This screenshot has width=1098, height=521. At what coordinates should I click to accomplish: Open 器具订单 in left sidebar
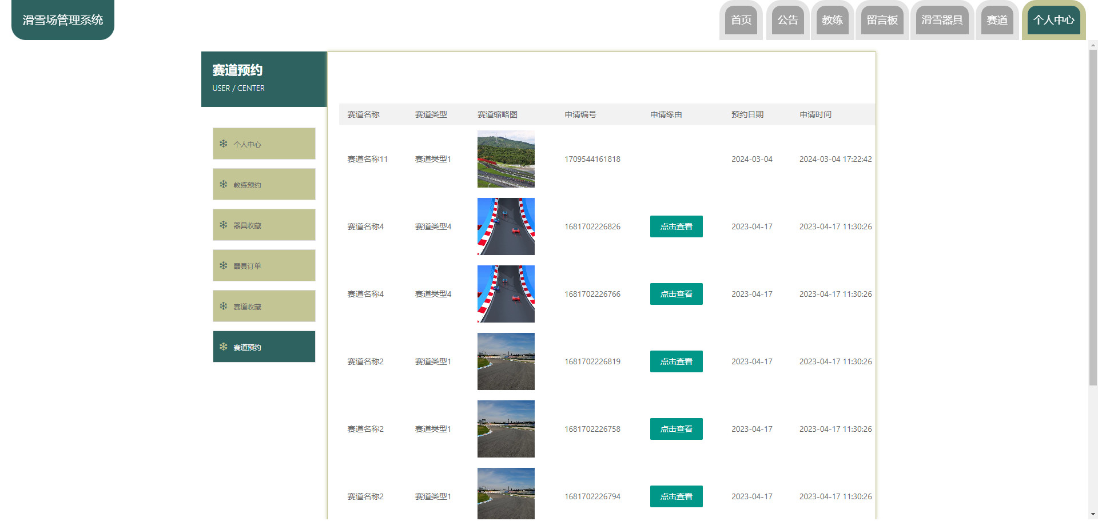[264, 265]
